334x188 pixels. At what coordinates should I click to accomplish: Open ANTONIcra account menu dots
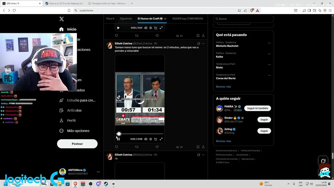[98, 172]
